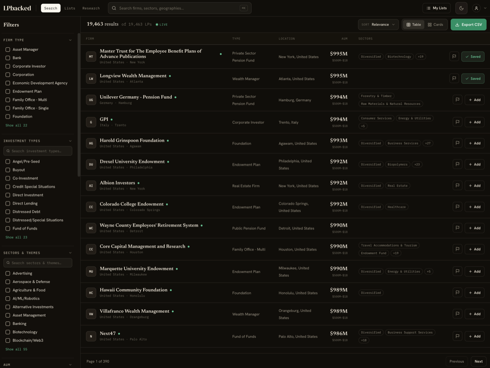This screenshot has width=490, height=368.
Task: Show all 23 investment types
Action: click(16, 237)
